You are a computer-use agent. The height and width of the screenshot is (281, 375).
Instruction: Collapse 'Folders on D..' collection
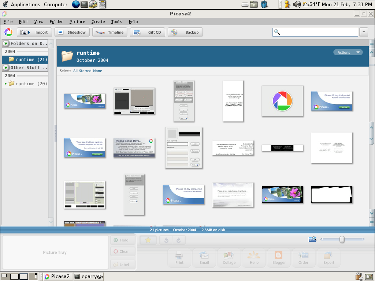coord(6,44)
